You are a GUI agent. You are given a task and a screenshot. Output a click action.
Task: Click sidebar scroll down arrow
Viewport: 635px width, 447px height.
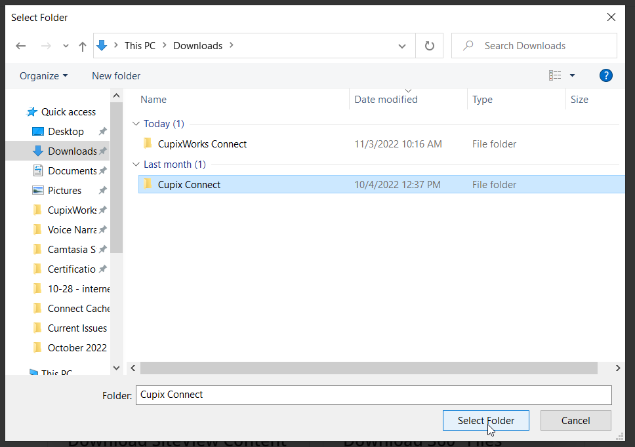point(116,368)
